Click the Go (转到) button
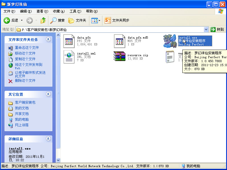Viewport: 227px width, 170px height. (x=217, y=30)
